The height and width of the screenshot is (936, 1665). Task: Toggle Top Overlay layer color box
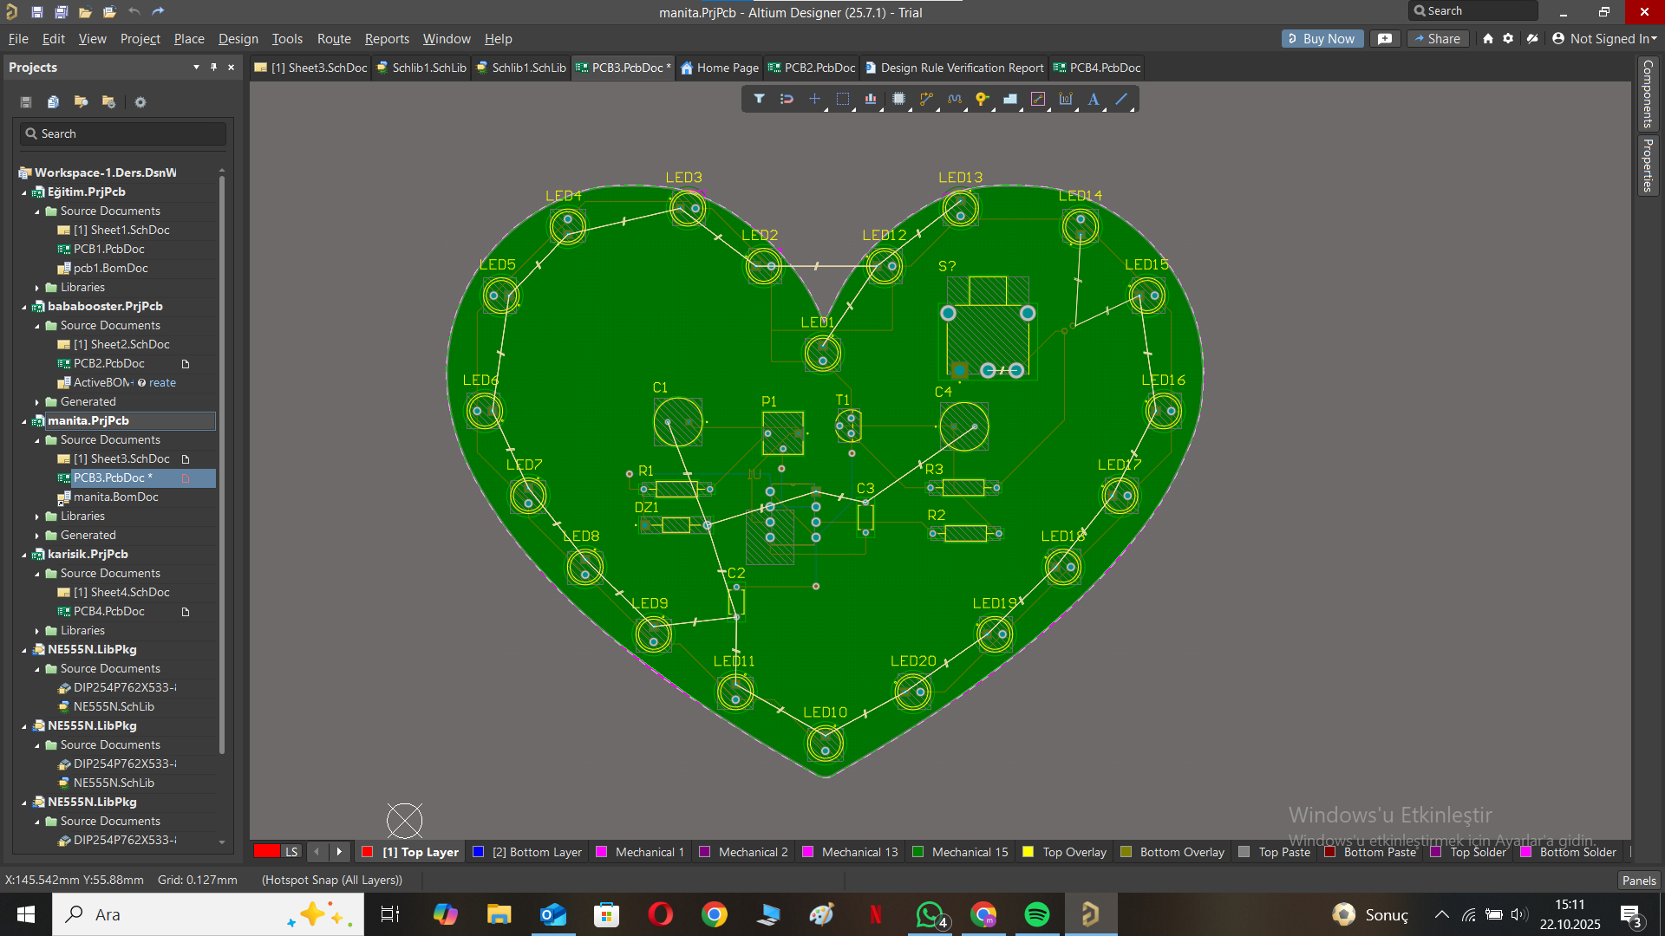point(1028,852)
